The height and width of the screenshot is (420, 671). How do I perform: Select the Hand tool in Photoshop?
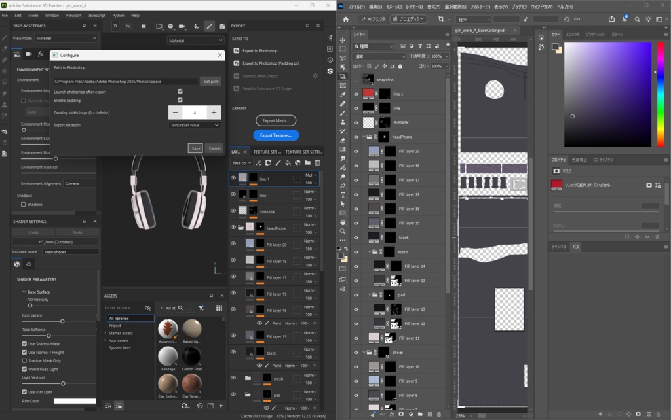tap(343, 222)
